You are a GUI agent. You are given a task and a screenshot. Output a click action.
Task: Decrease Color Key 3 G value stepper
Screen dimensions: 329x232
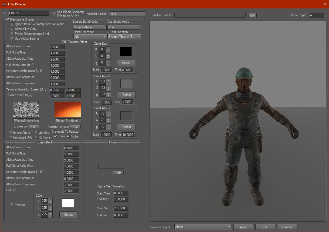click(108, 122)
